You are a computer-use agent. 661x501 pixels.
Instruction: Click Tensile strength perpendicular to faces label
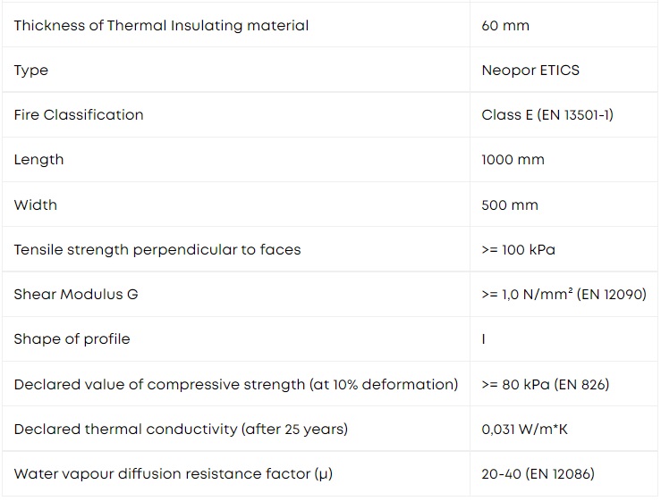(x=157, y=250)
